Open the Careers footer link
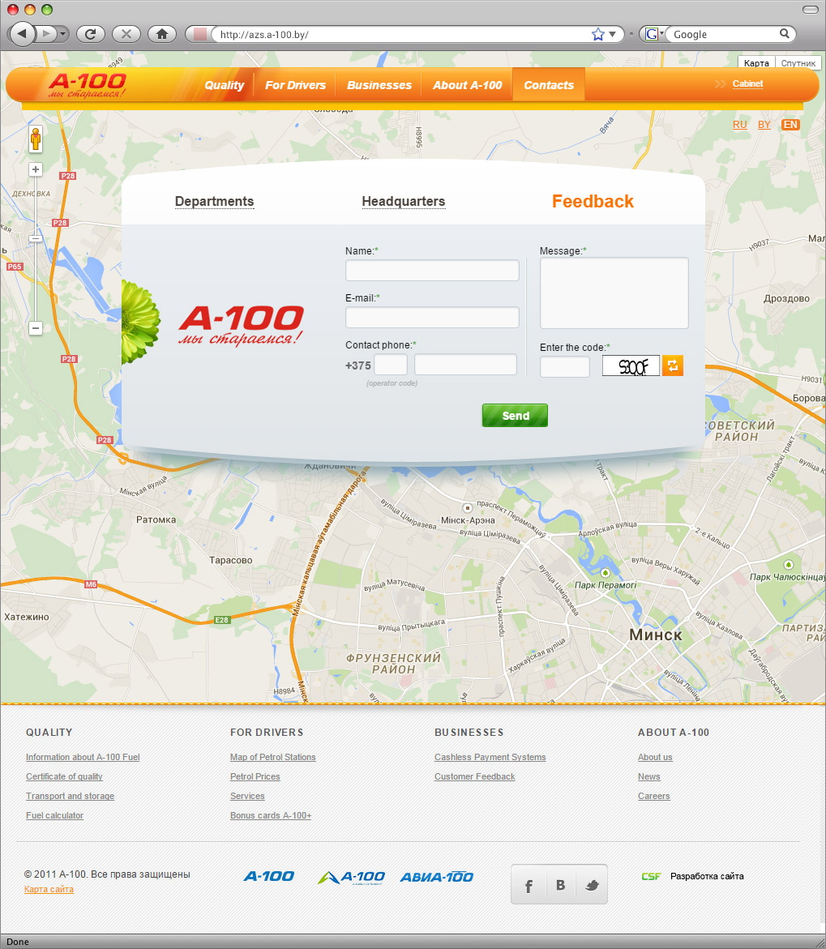Screen dimensions: 826x949 click(653, 796)
